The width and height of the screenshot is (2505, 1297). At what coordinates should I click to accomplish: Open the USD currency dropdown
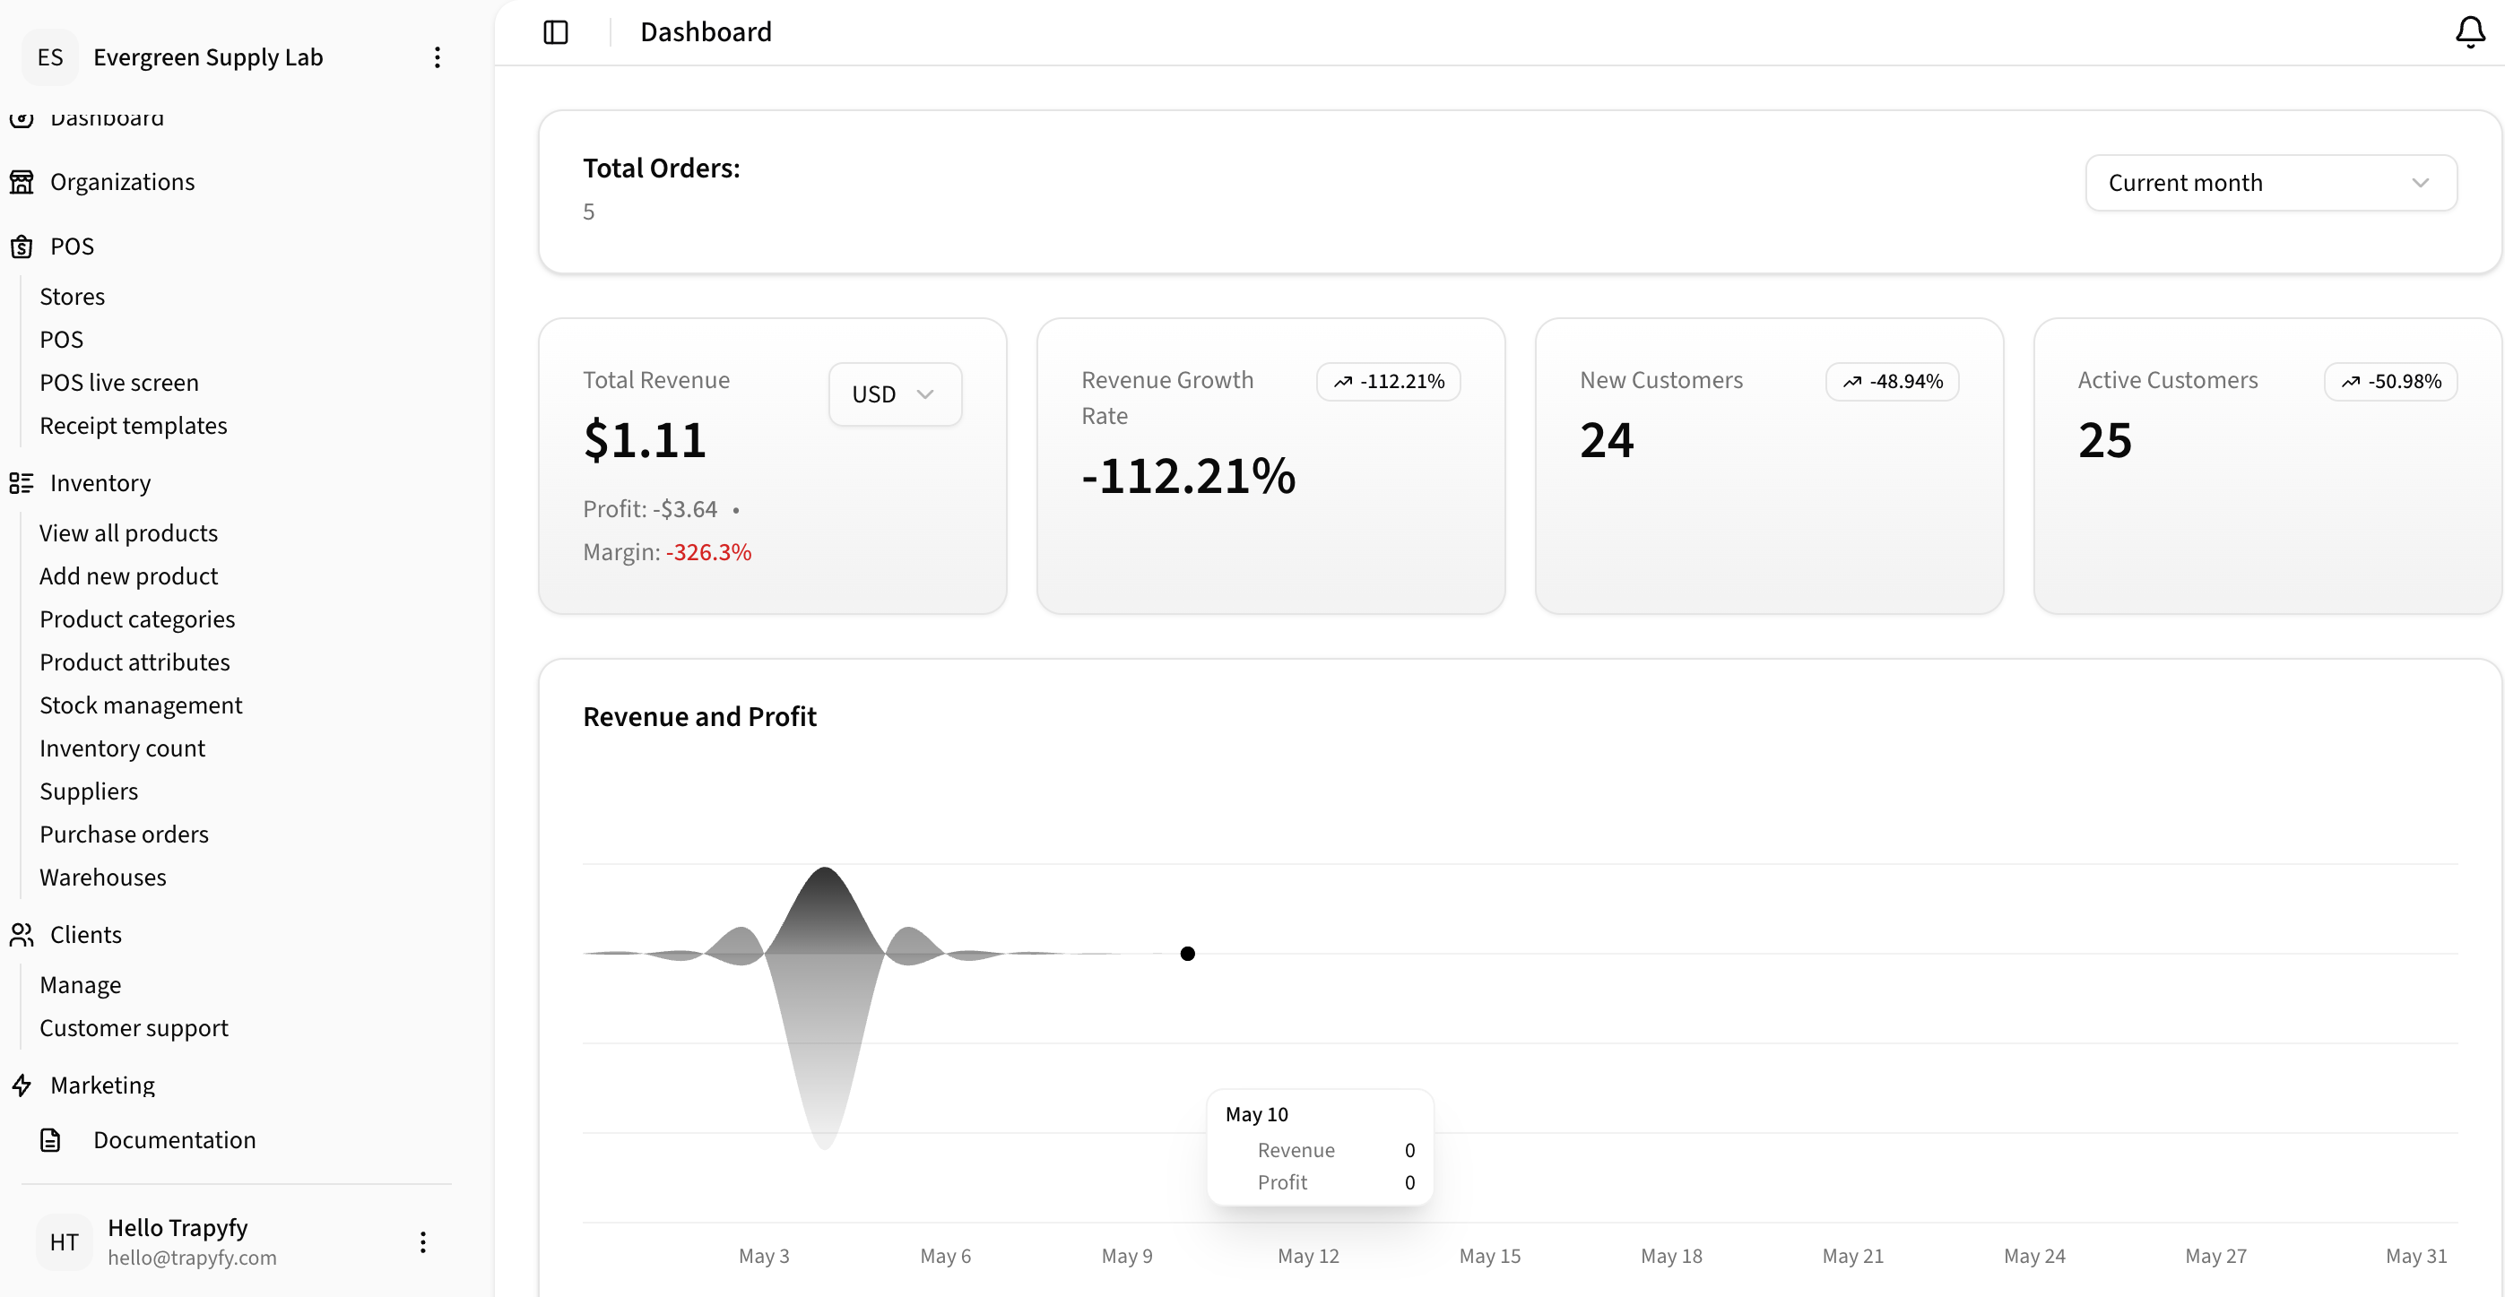point(895,393)
